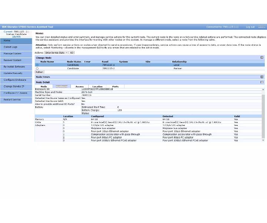Select node radio for panel 7891115-1
Viewport: 267px width, 223px height.
(x=37, y=65)
